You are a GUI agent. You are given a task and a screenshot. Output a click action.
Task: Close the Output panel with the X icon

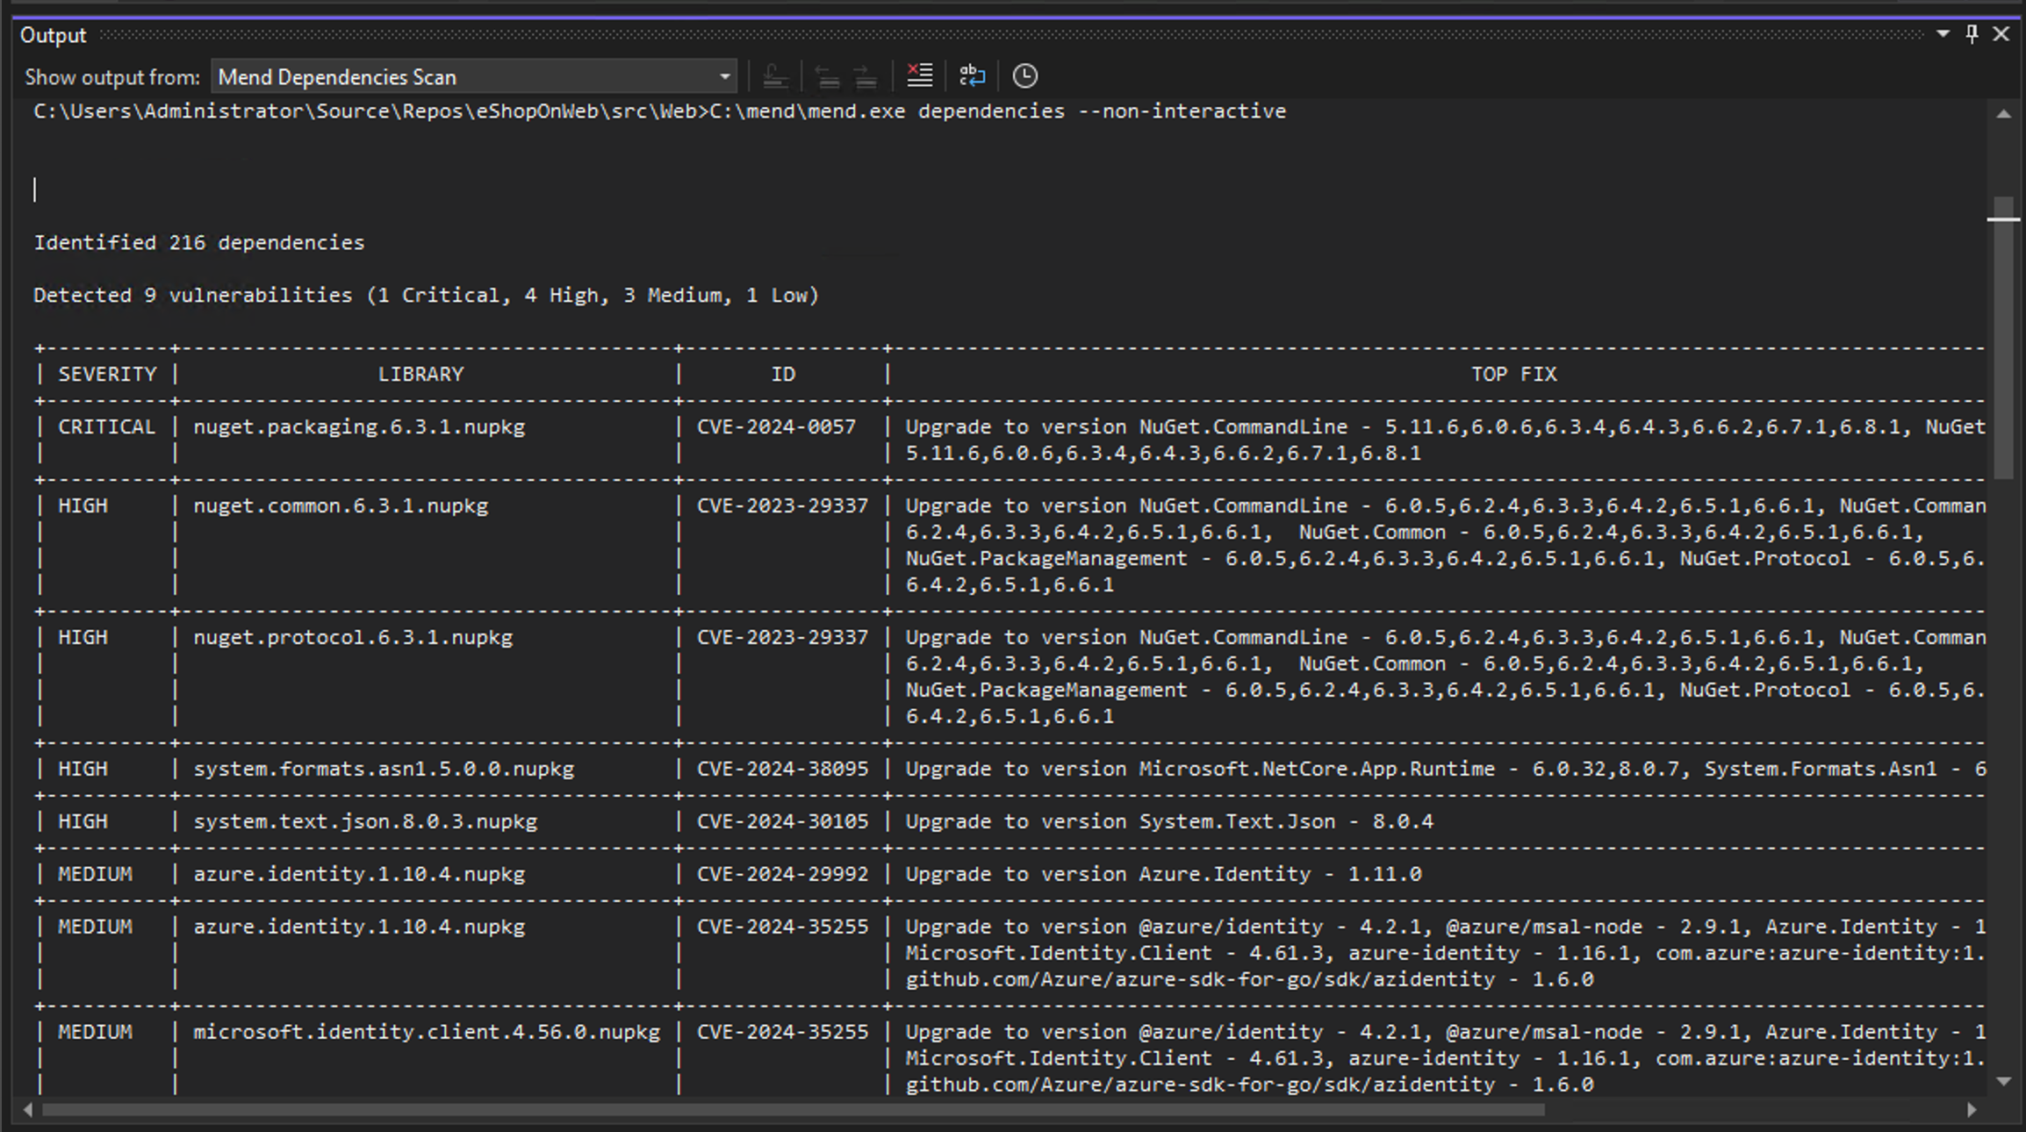point(2001,34)
